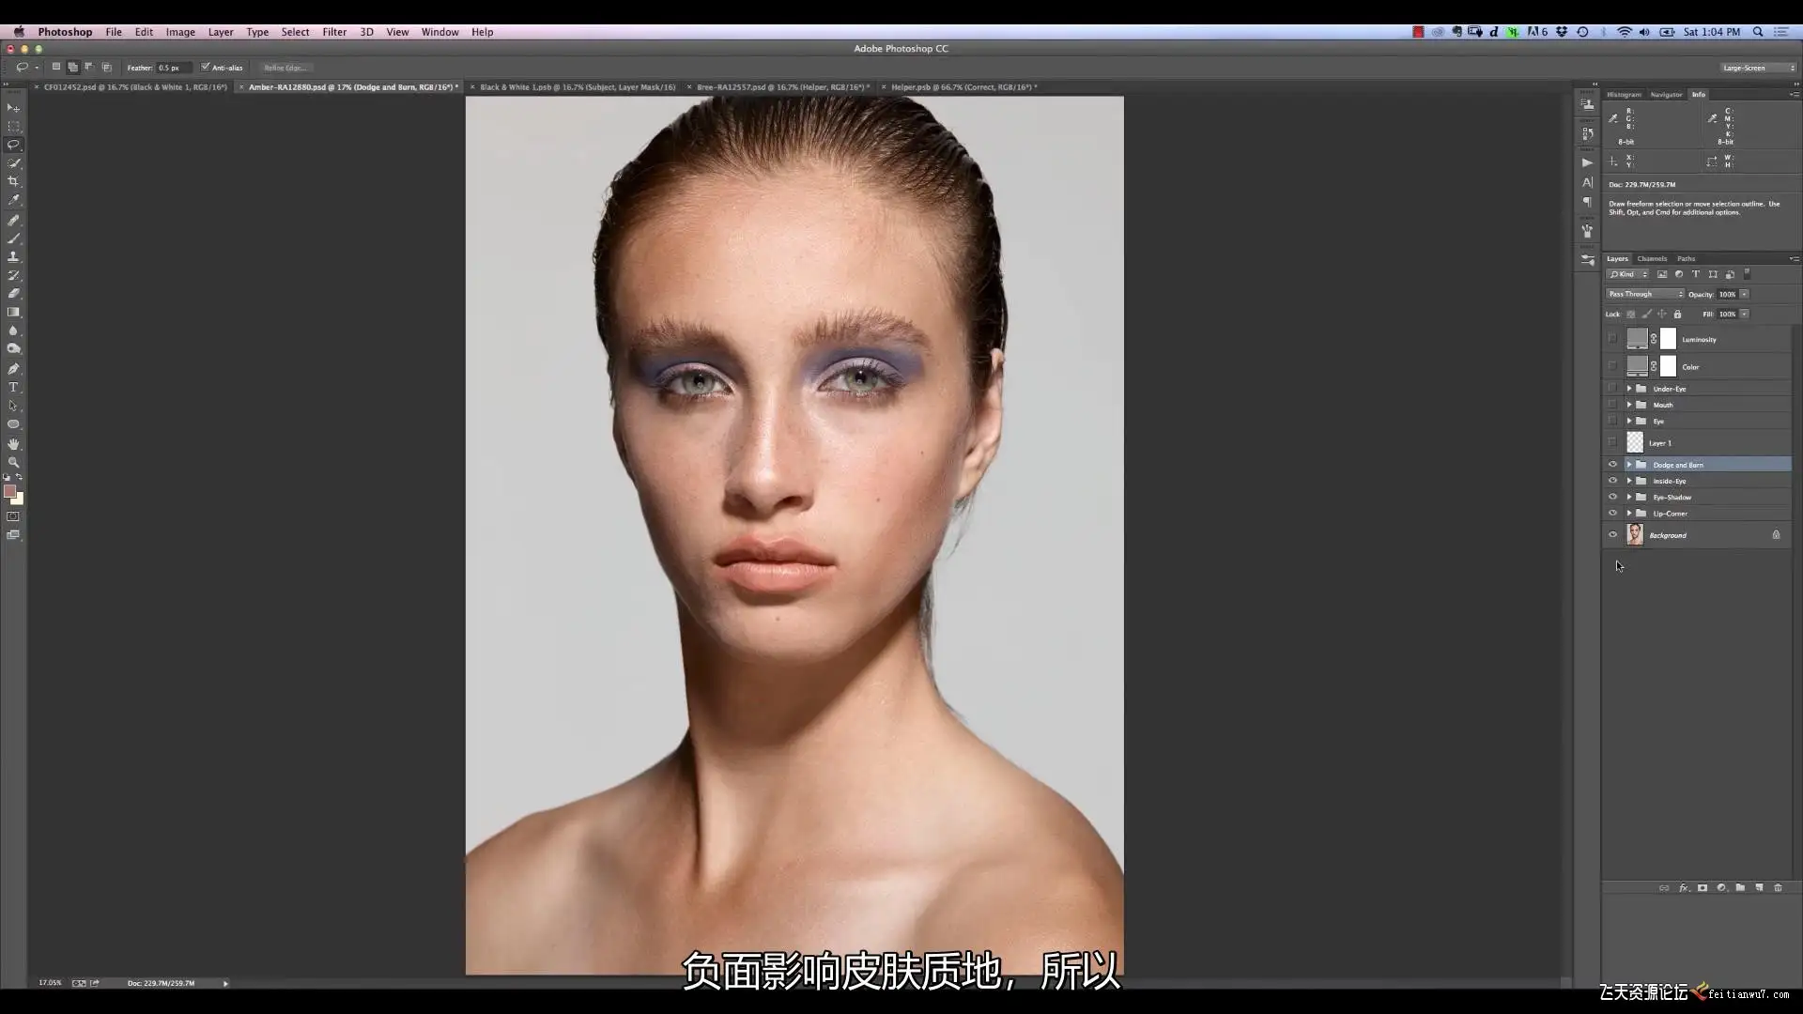Select the Eyedropper tool
Image resolution: width=1803 pixels, height=1014 pixels.
pos(13,200)
